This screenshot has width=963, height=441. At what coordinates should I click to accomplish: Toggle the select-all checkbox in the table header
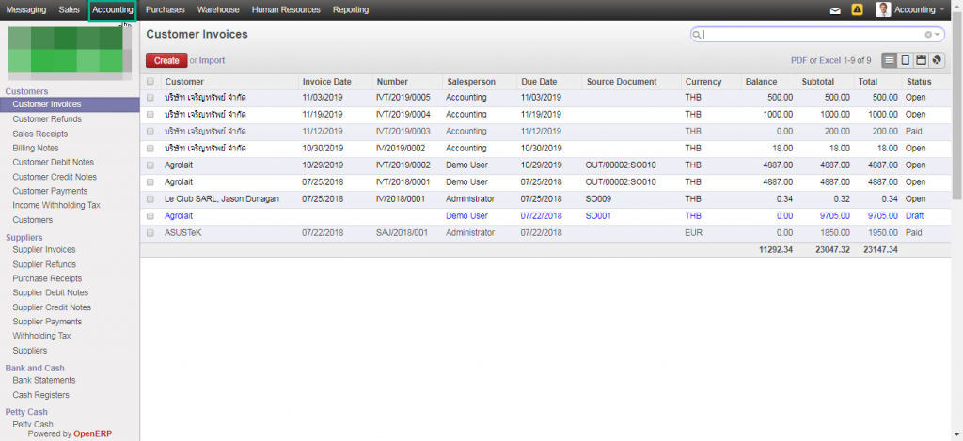coord(150,82)
